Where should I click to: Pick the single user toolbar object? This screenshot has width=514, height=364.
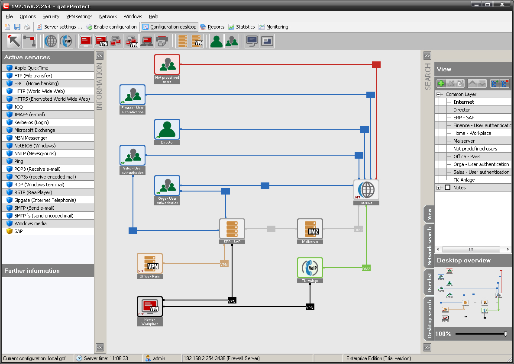pyautogui.click(x=217, y=41)
